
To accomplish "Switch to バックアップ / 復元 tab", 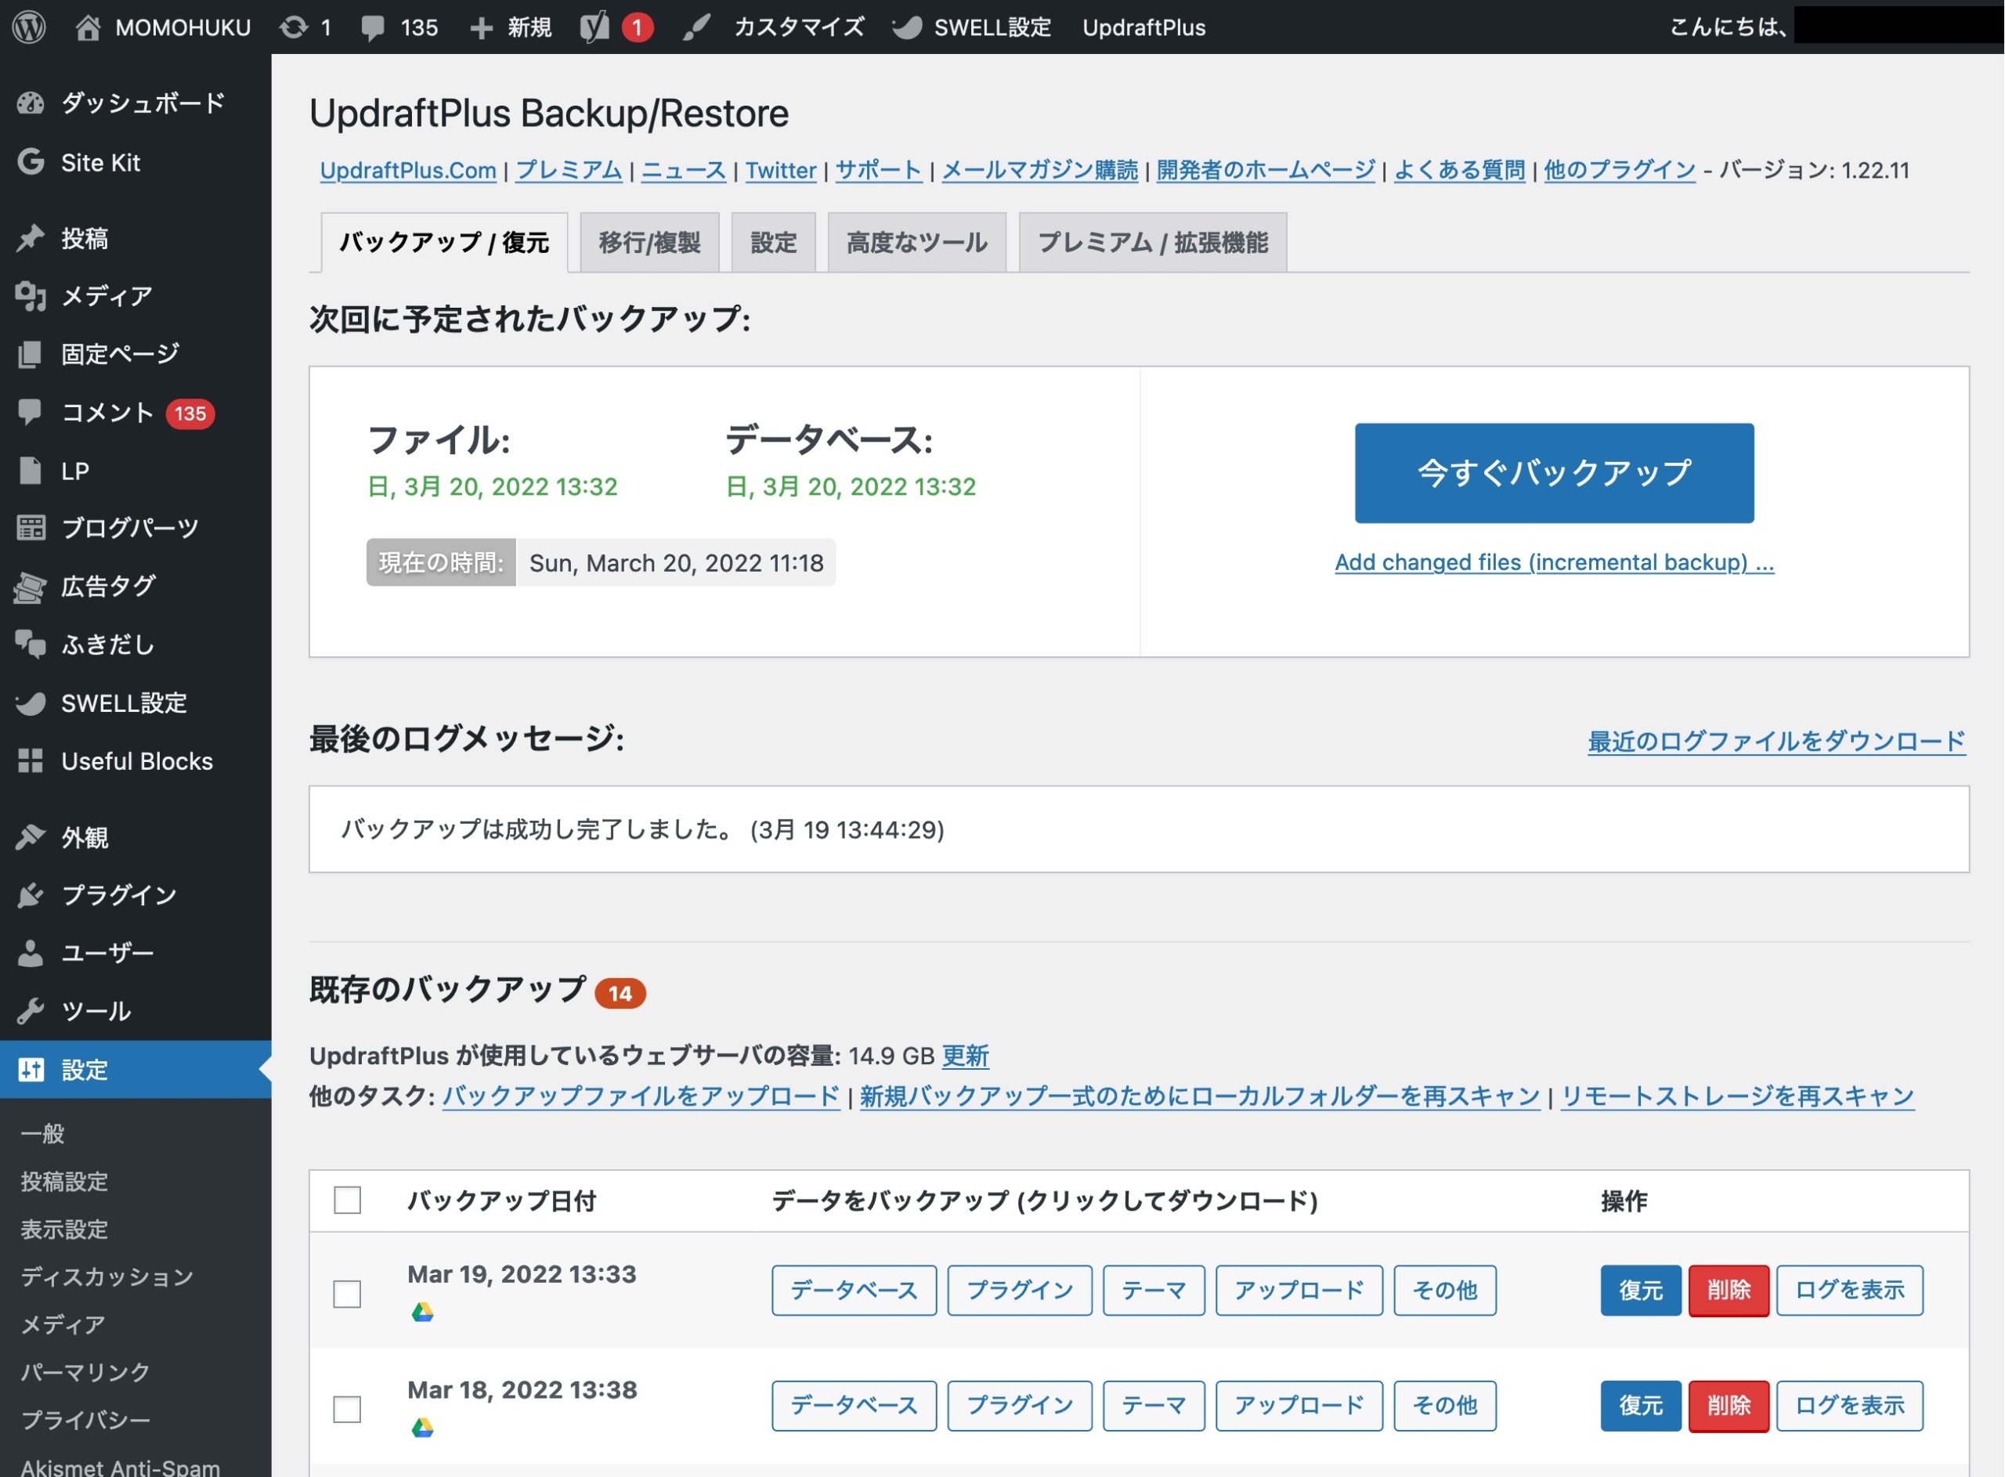I will pyautogui.click(x=444, y=242).
